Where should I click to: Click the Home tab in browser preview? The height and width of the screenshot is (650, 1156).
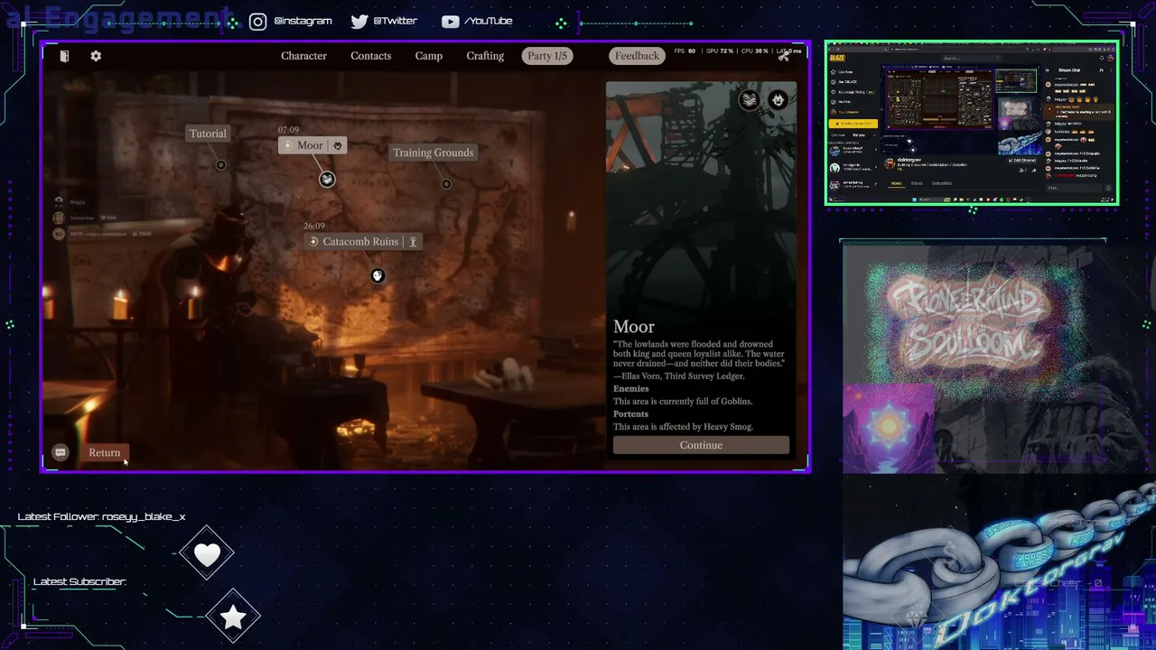[x=896, y=183]
